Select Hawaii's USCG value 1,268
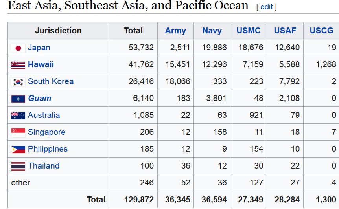The image size is (339, 209). [x=326, y=64]
